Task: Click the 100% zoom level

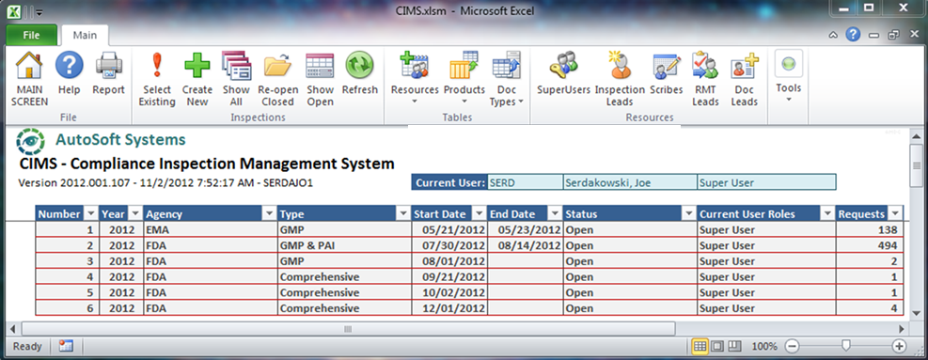Action: [x=764, y=346]
